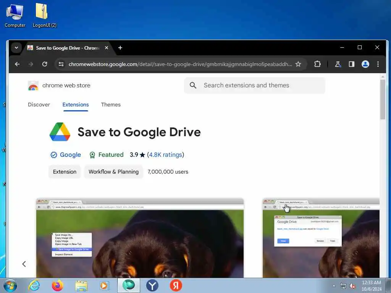Click the Yandex Browser Y taskbar icon

pos(152,285)
